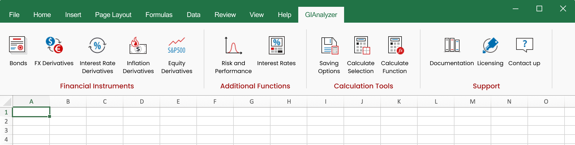Run Calculate Selection tool
Image resolution: width=575 pixels, height=145 pixels.
[361, 45]
